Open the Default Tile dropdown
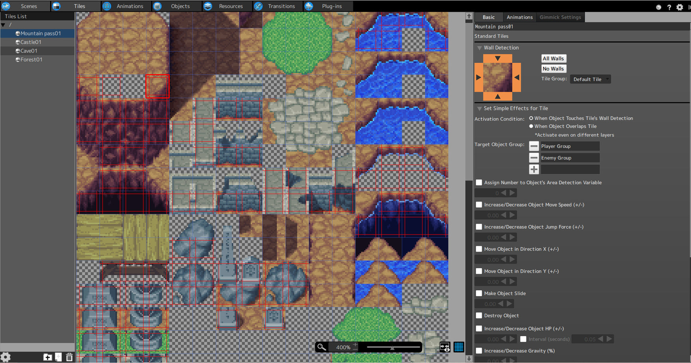 [590, 79]
